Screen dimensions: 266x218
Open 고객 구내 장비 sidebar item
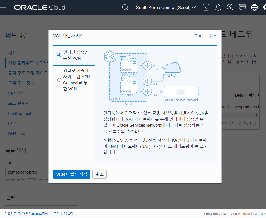pyautogui.click(x=21, y=83)
